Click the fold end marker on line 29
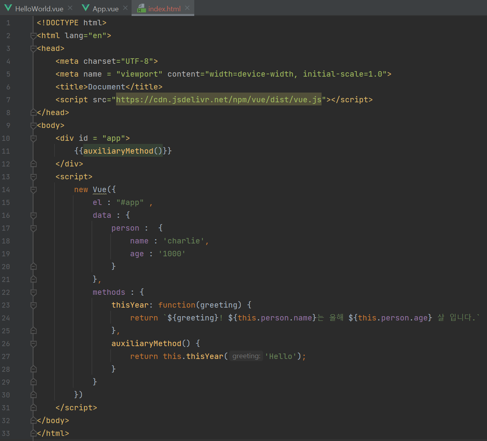The image size is (487, 441). (x=33, y=382)
